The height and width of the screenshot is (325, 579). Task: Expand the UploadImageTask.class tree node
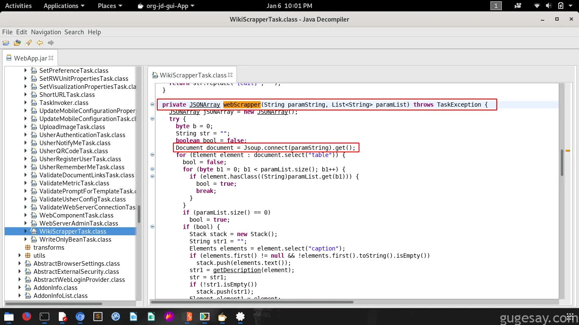coord(25,127)
